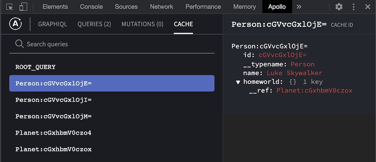
Task: Open the QUERIES (2) section
Action: pyautogui.click(x=94, y=24)
